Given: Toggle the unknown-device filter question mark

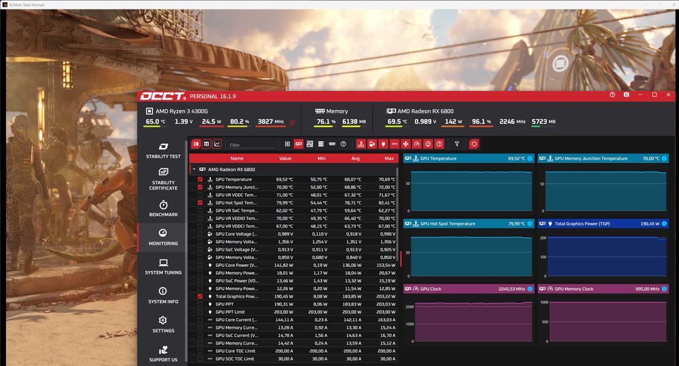Looking at the screenshot, I should [344, 144].
